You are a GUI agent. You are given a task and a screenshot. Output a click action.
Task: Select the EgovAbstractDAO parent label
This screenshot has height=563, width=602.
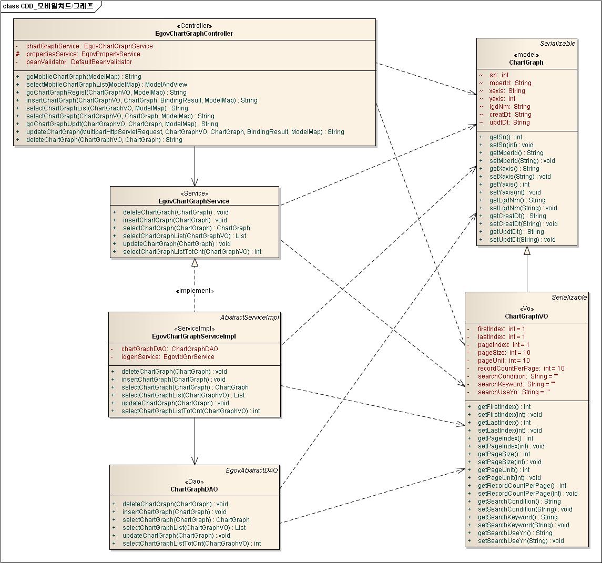click(252, 470)
